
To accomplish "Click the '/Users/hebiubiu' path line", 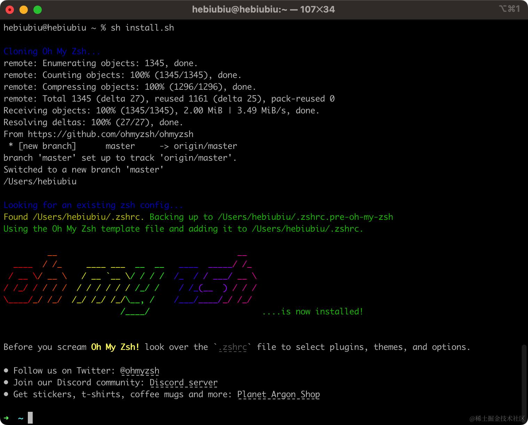I will tap(40, 182).
